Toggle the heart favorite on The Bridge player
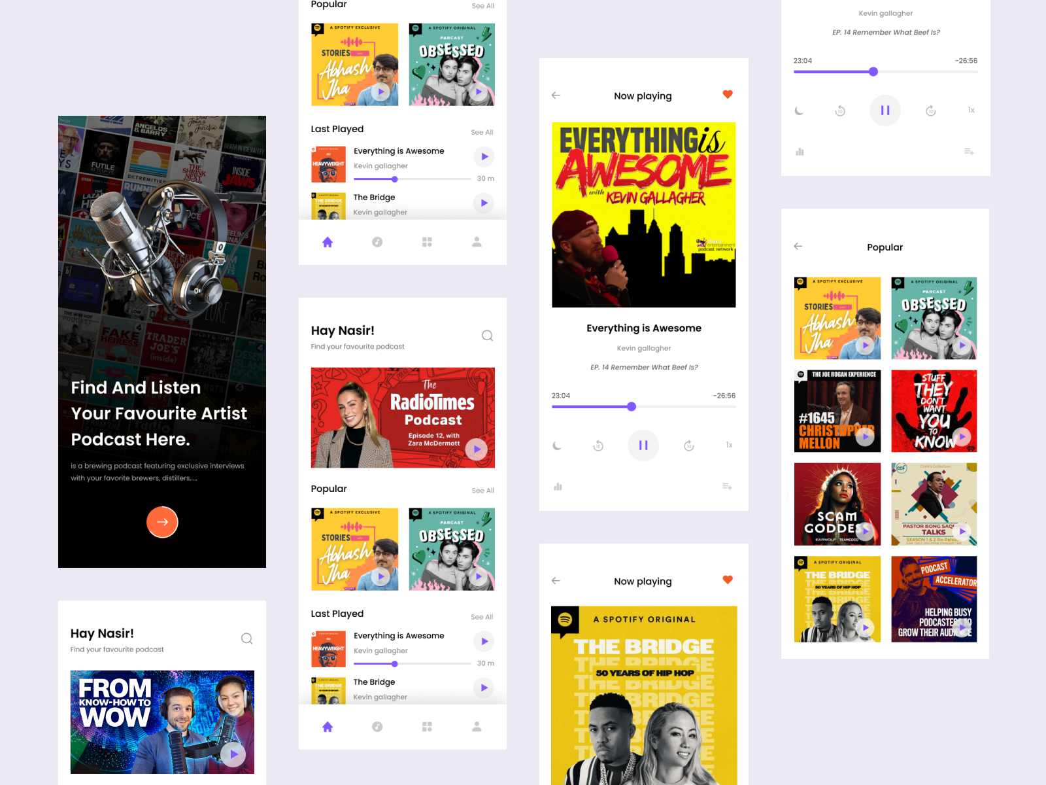 (728, 580)
